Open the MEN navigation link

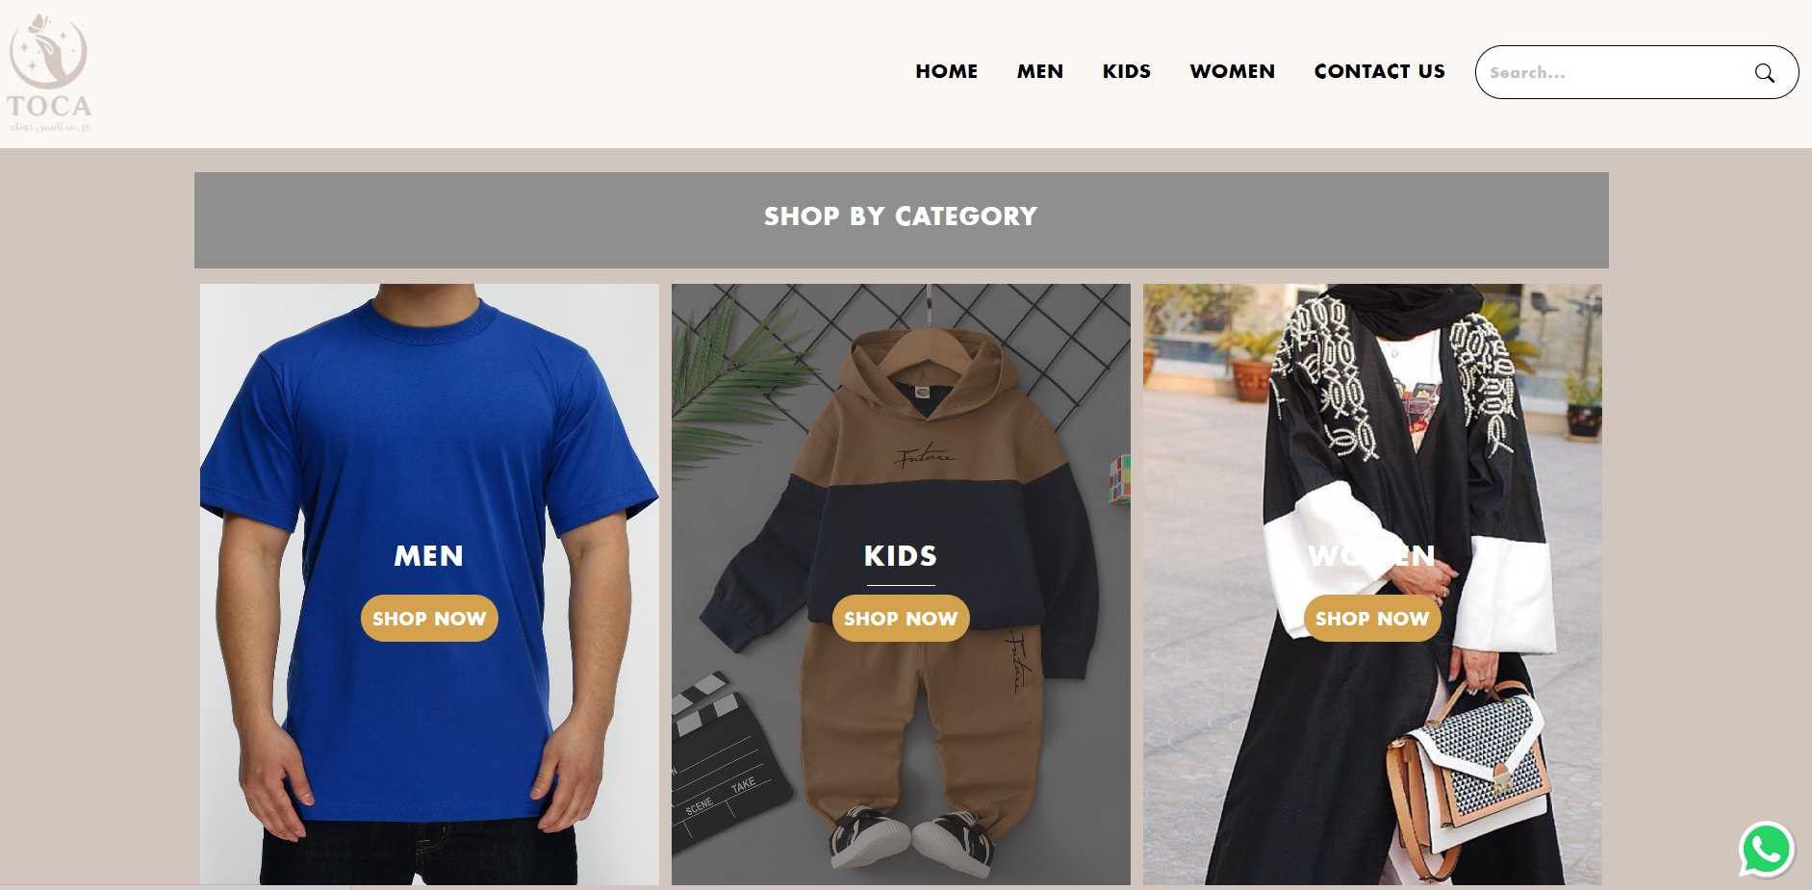point(1040,71)
